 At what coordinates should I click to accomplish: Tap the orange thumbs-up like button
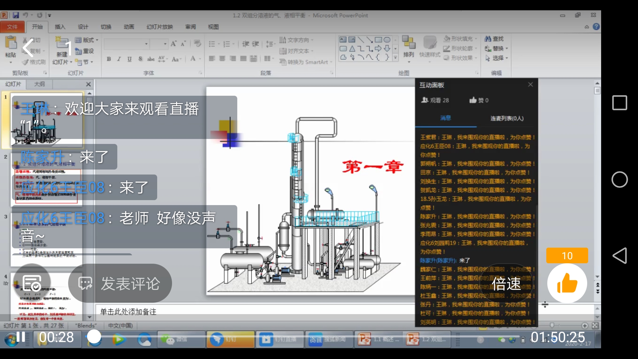[x=567, y=283]
